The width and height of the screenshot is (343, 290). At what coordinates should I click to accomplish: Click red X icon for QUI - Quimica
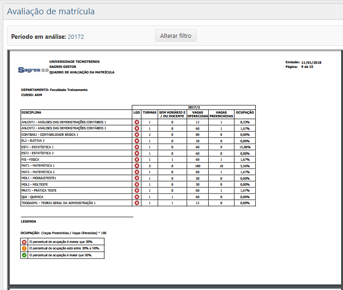[x=137, y=196]
